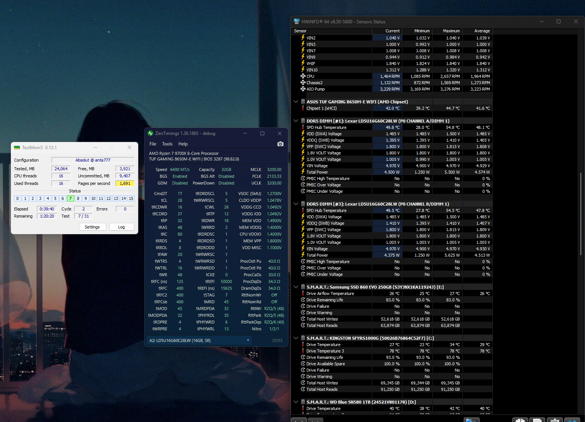
Task: Open the Log in TestMem5
Action: click(122, 227)
